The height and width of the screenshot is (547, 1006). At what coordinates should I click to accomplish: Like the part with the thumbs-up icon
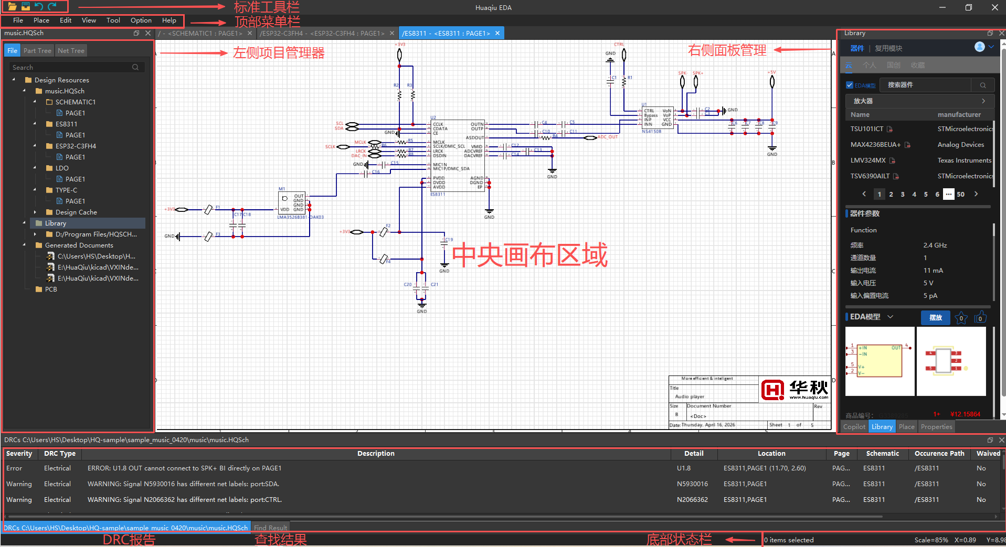[x=980, y=317]
